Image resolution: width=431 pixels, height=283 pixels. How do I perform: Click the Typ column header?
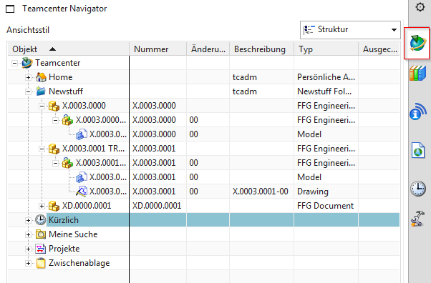pos(326,49)
